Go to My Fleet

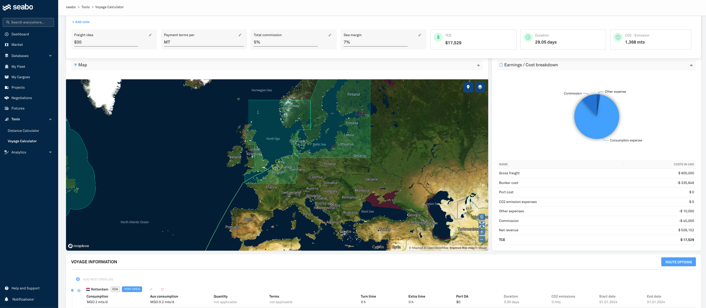click(x=18, y=67)
